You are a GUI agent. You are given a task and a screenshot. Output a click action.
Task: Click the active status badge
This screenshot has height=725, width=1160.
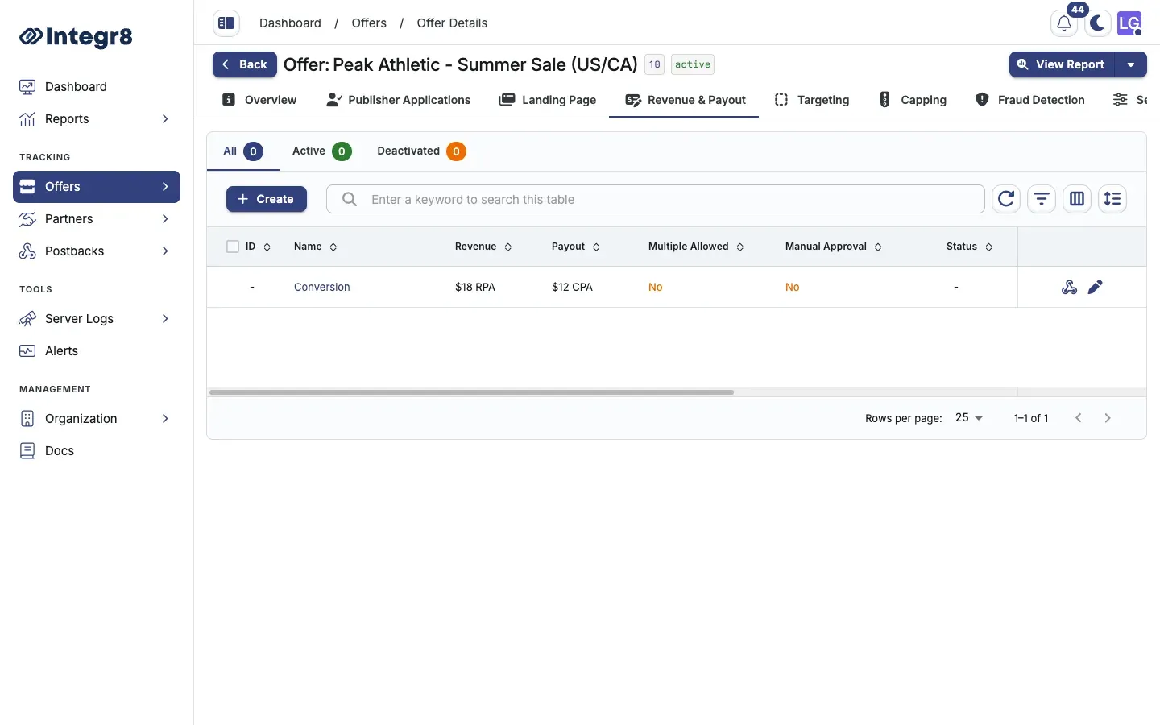click(x=693, y=64)
